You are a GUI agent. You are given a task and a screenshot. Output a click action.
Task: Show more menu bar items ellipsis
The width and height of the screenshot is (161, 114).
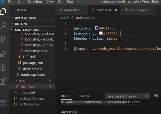[x=80, y=1]
